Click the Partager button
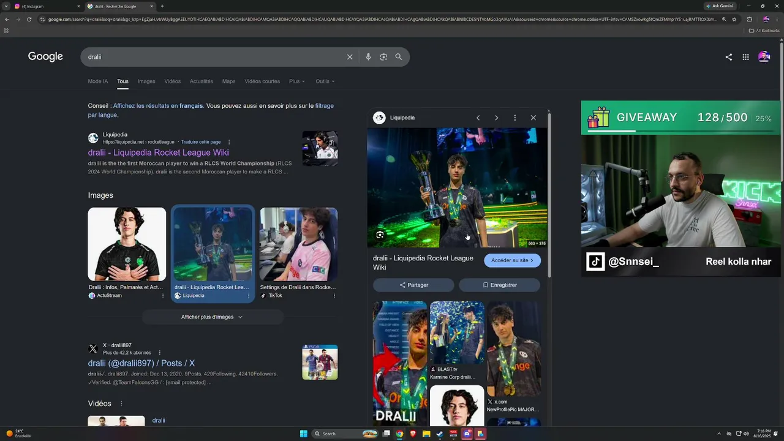 pos(413,285)
